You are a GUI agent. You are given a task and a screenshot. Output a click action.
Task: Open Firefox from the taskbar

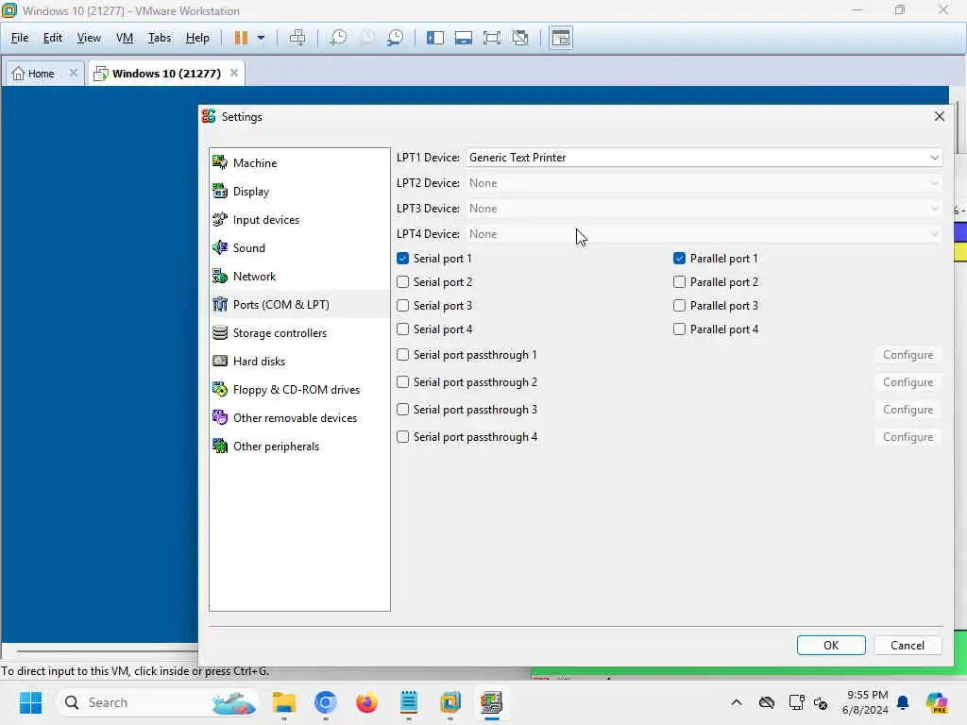tap(367, 702)
